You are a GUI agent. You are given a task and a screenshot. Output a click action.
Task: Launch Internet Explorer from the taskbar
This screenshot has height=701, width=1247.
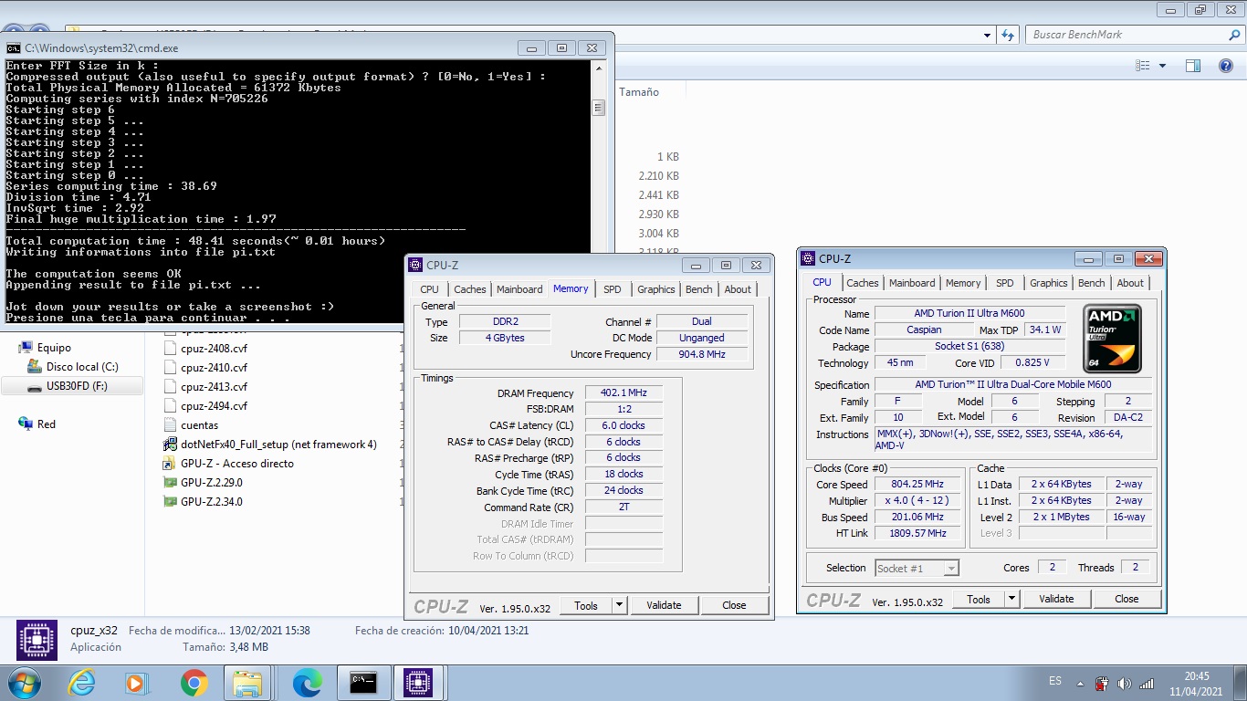(x=81, y=682)
